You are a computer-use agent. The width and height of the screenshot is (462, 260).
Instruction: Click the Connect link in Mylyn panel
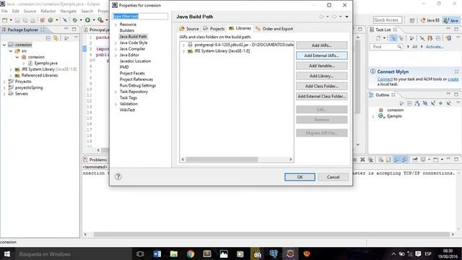point(385,79)
